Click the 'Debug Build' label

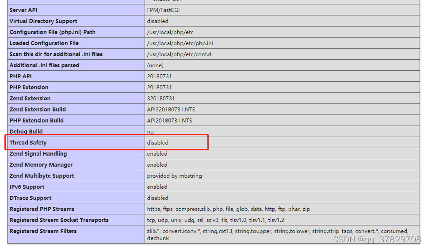(x=26, y=131)
